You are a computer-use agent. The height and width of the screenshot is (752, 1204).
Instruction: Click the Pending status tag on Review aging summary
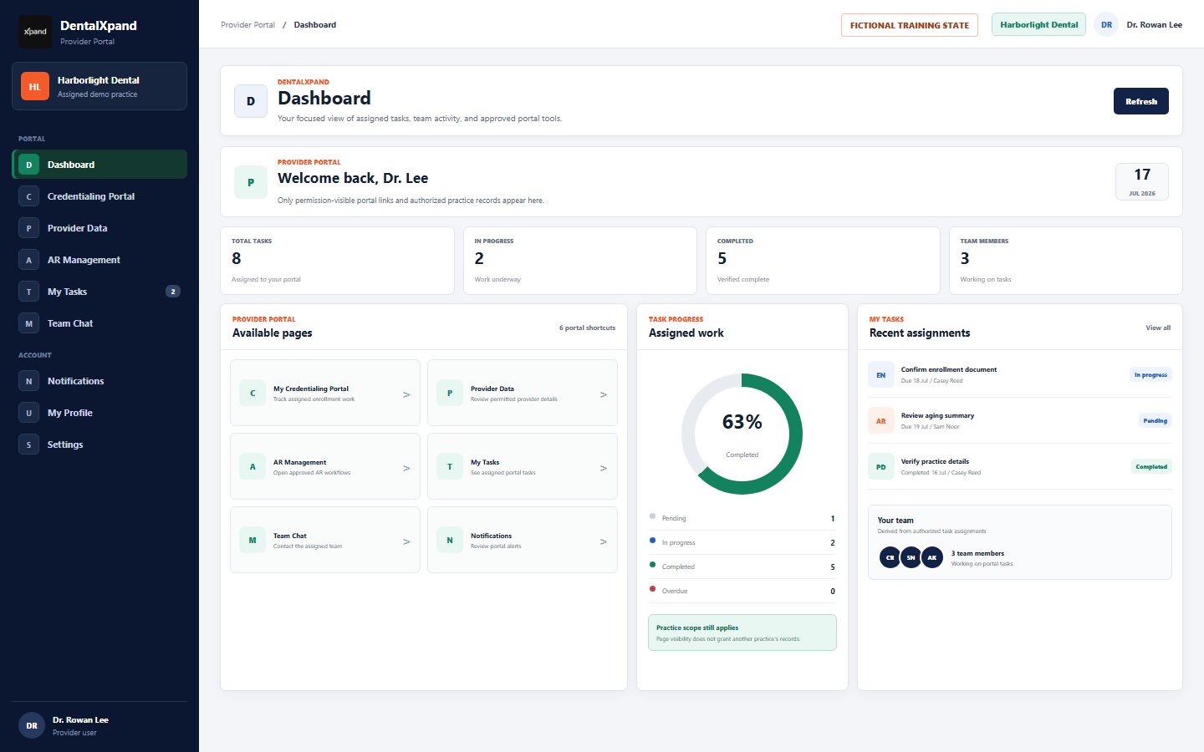click(x=1155, y=421)
